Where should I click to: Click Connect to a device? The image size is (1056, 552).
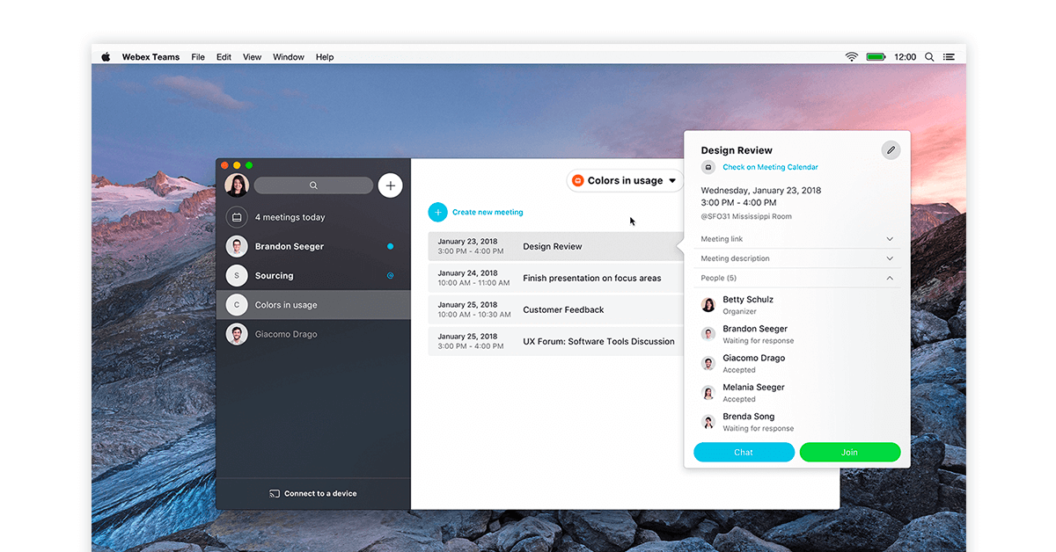(x=313, y=494)
